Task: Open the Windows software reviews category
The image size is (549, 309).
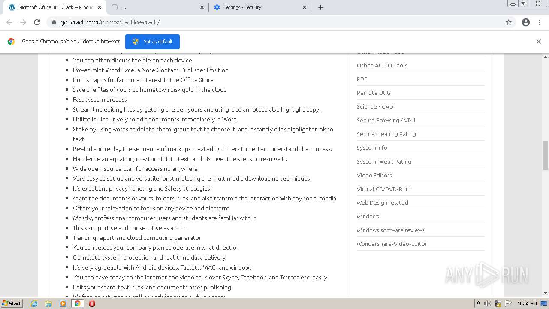Action: tap(391, 230)
